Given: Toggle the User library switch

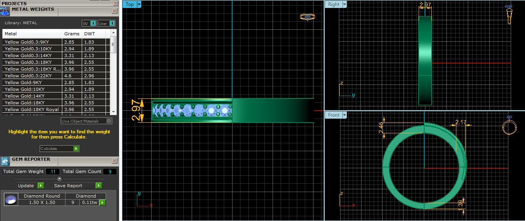Looking at the screenshot, I should [x=112, y=23].
